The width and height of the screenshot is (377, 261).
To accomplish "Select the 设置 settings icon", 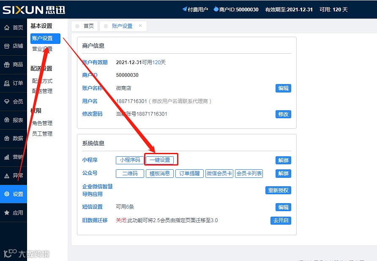I will pos(14,194).
